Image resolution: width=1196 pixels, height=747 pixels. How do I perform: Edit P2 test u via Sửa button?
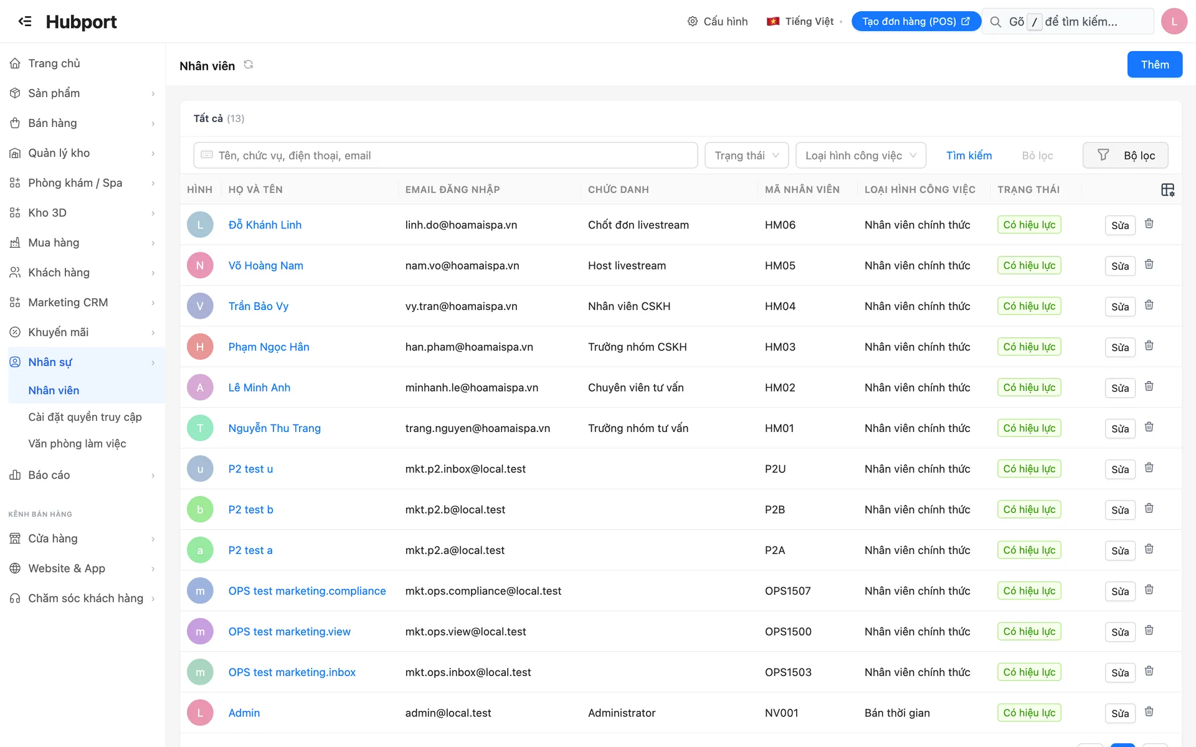pos(1120,469)
